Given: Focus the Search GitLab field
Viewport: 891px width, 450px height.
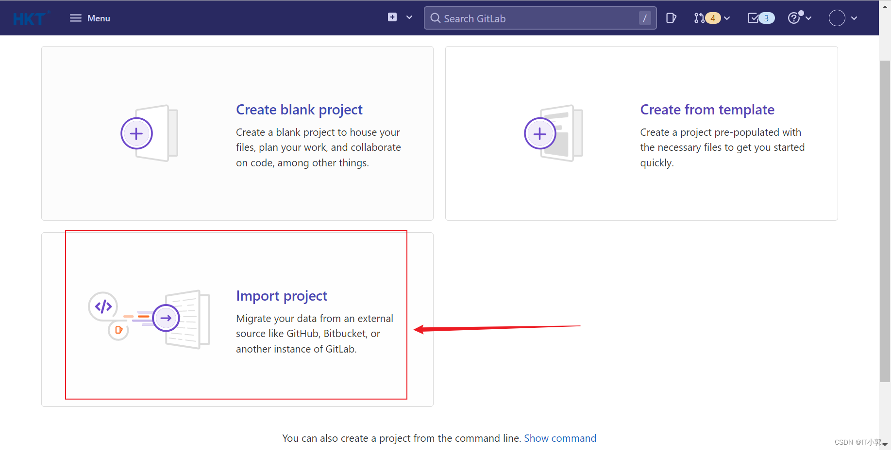Looking at the screenshot, I should 540,18.
